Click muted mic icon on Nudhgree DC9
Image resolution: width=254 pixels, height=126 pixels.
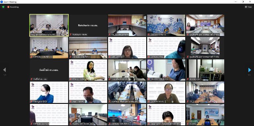tap(31, 102)
